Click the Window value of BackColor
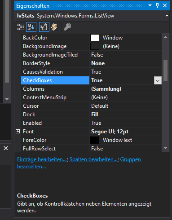The image size is (172, 220). coord(113,38)
